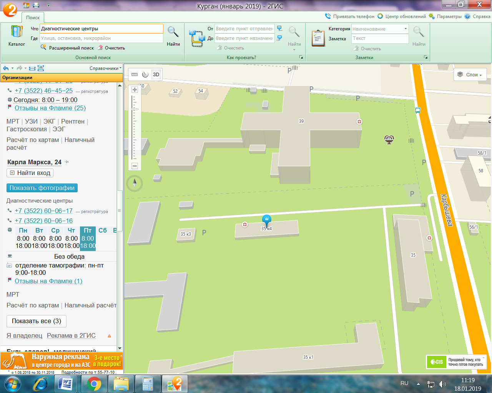Open Справка help

click(477, 17)
